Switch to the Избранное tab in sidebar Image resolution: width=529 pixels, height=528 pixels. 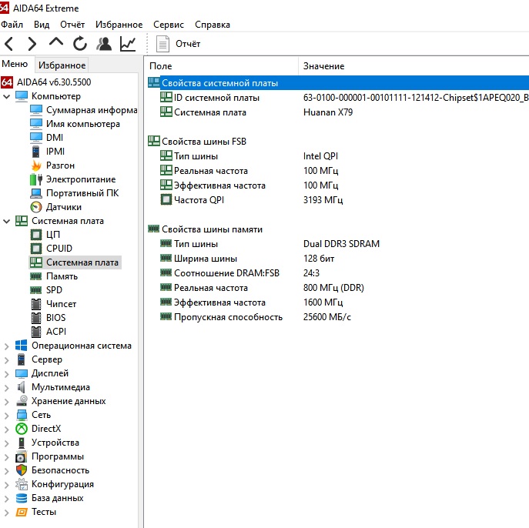pyautogui.click(x=62, y=65)
